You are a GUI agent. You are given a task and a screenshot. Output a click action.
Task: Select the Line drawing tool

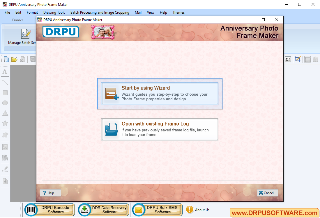(x=5, y=82)
